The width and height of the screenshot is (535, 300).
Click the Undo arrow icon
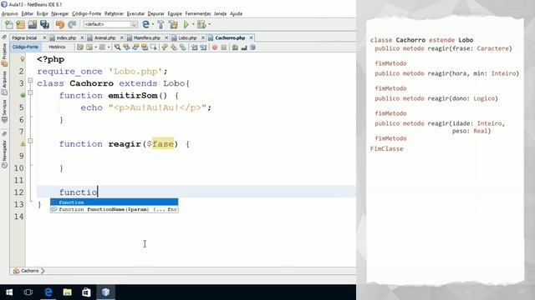[60, 24]
